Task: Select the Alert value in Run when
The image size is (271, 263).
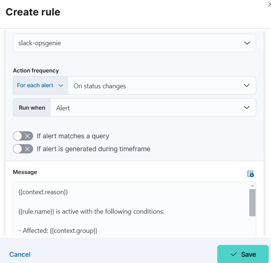Action: (153, 107)
